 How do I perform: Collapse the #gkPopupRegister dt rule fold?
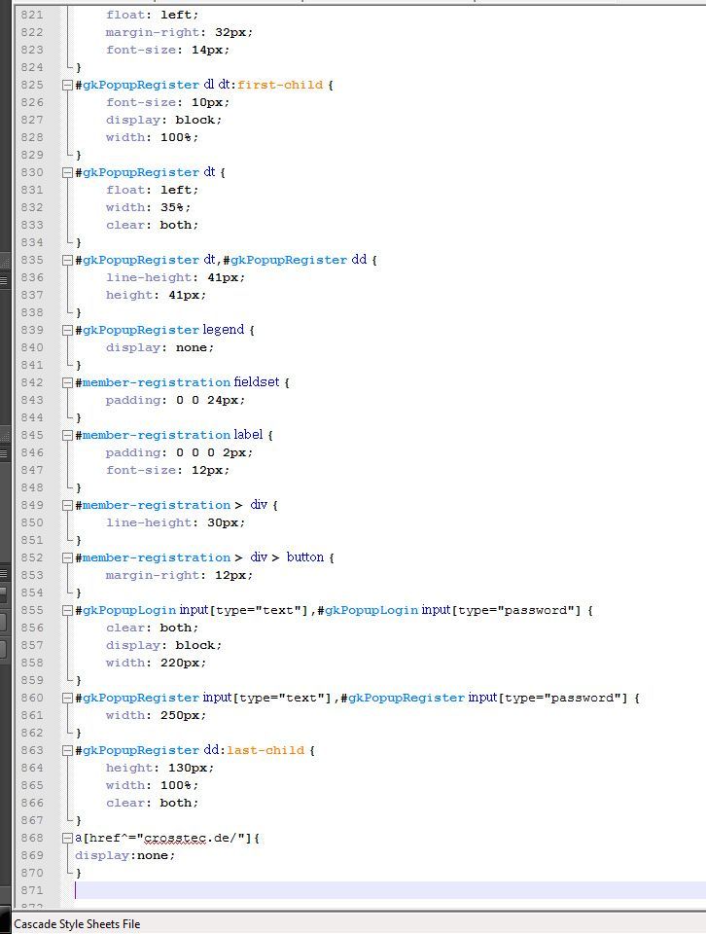tap(67, 173)
